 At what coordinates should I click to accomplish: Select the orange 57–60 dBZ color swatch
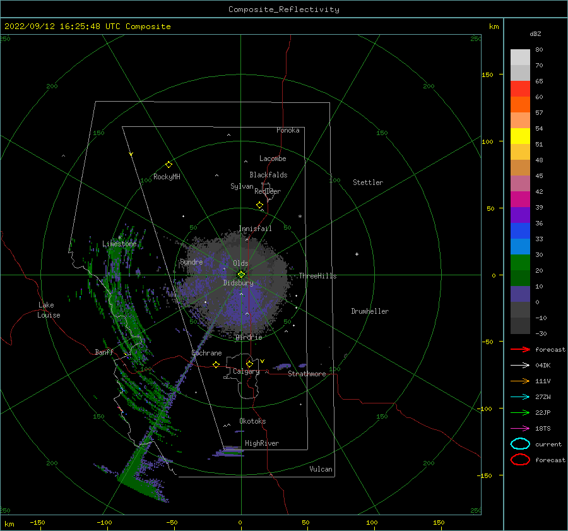tap(520, 105)
